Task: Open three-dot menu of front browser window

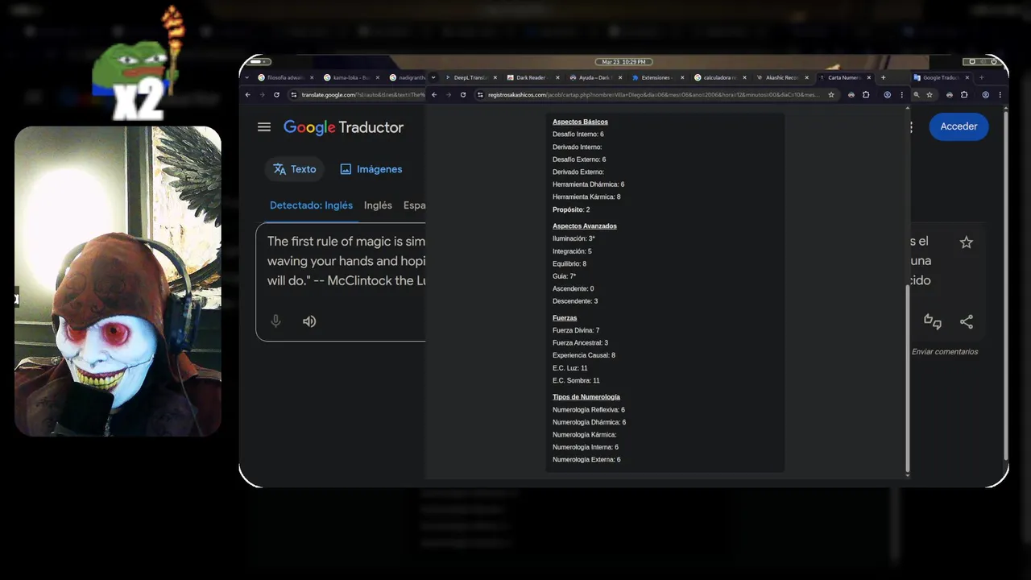Action: click(x=901, y=94)
